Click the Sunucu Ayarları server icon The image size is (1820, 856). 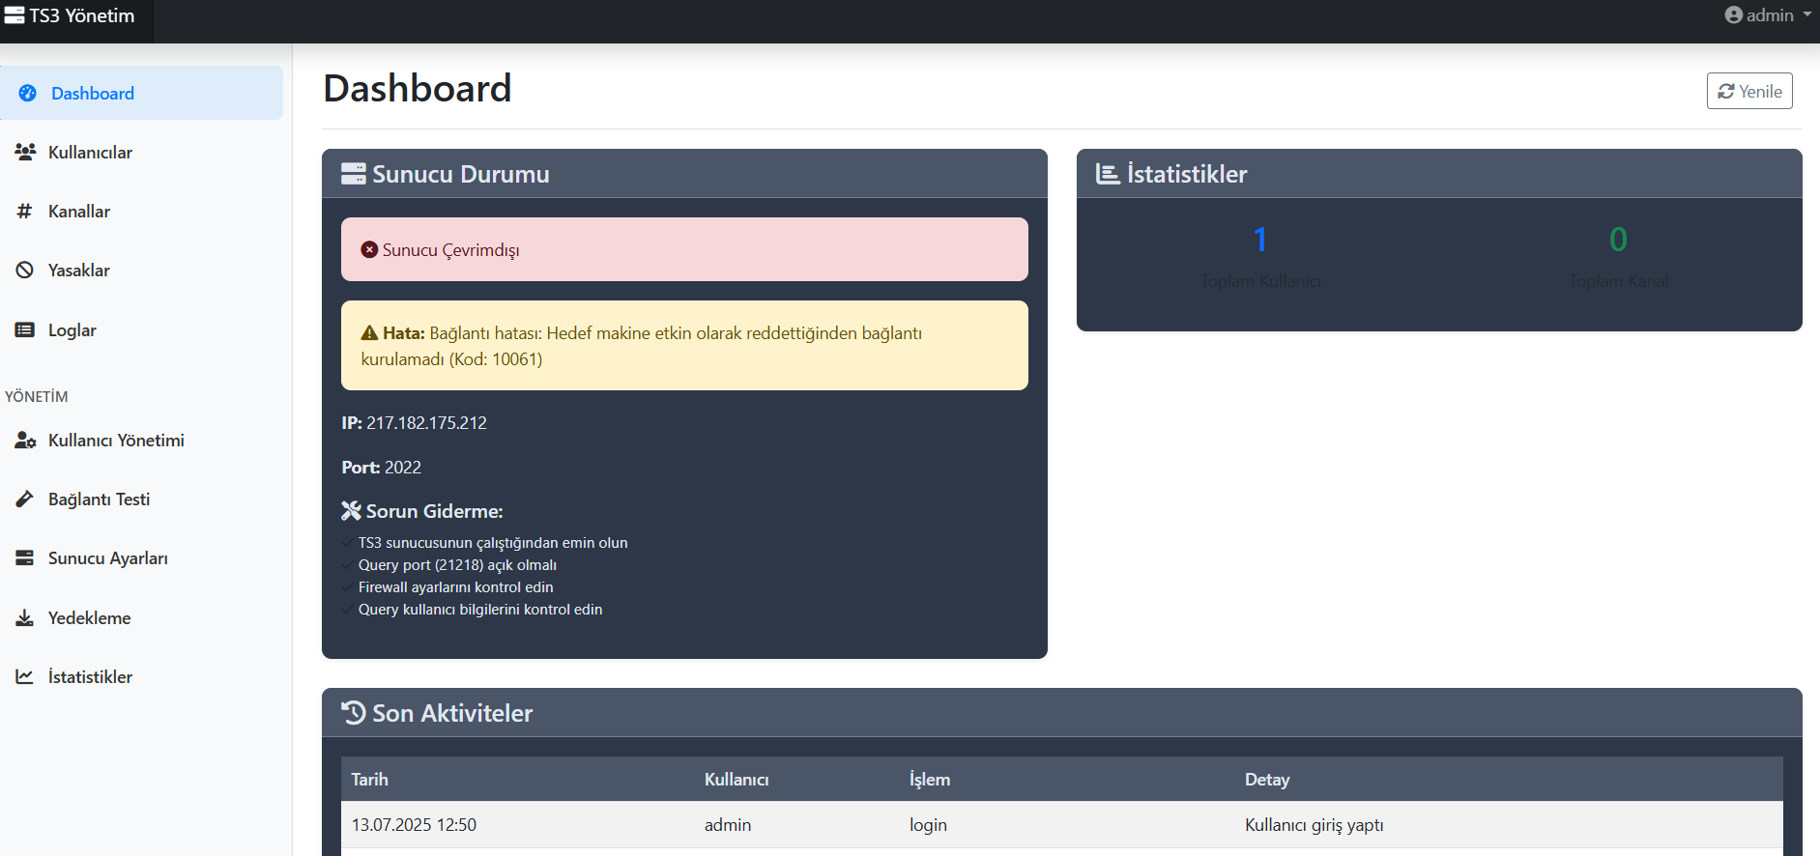(x=25, y=558)
